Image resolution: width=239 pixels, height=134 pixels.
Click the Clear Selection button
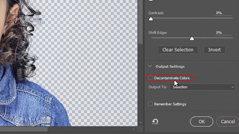click(178, 50)
